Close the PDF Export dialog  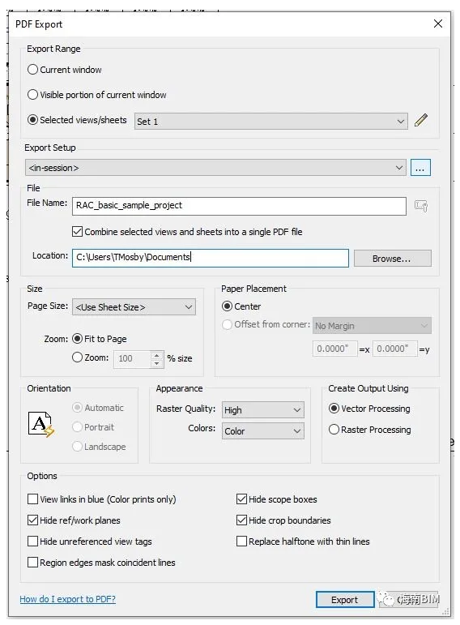tap(438, 24)
